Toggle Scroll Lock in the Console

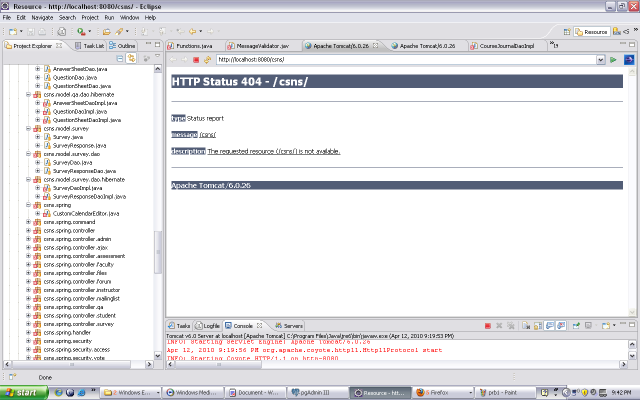[x=537, y=326]
